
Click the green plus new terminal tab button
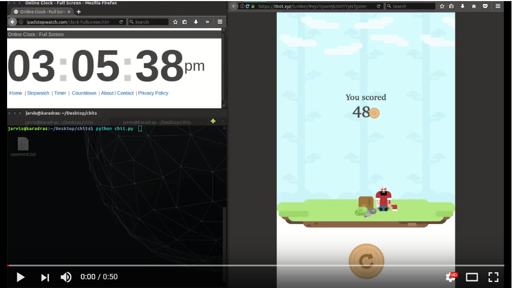[213, 121]
